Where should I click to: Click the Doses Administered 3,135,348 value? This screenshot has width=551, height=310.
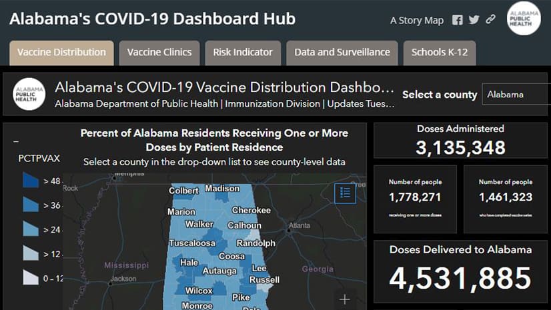pyautogui.click(x=460, y=148)
